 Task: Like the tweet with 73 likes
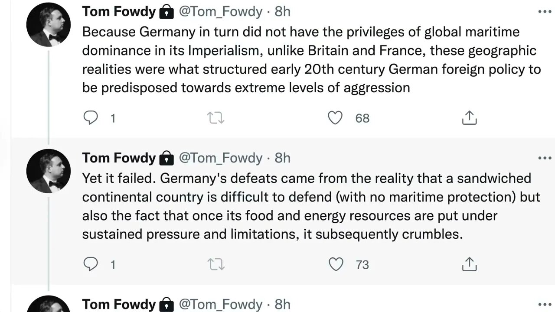point(335,264)
